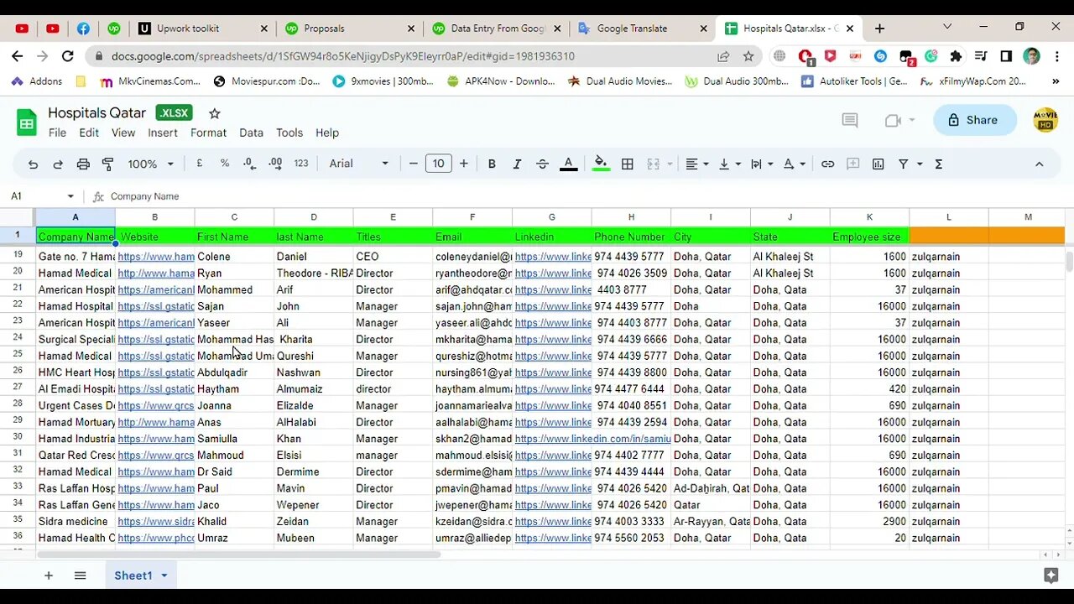
Task: Open the Arial font dropdown
Action: [x=359, y=164]
